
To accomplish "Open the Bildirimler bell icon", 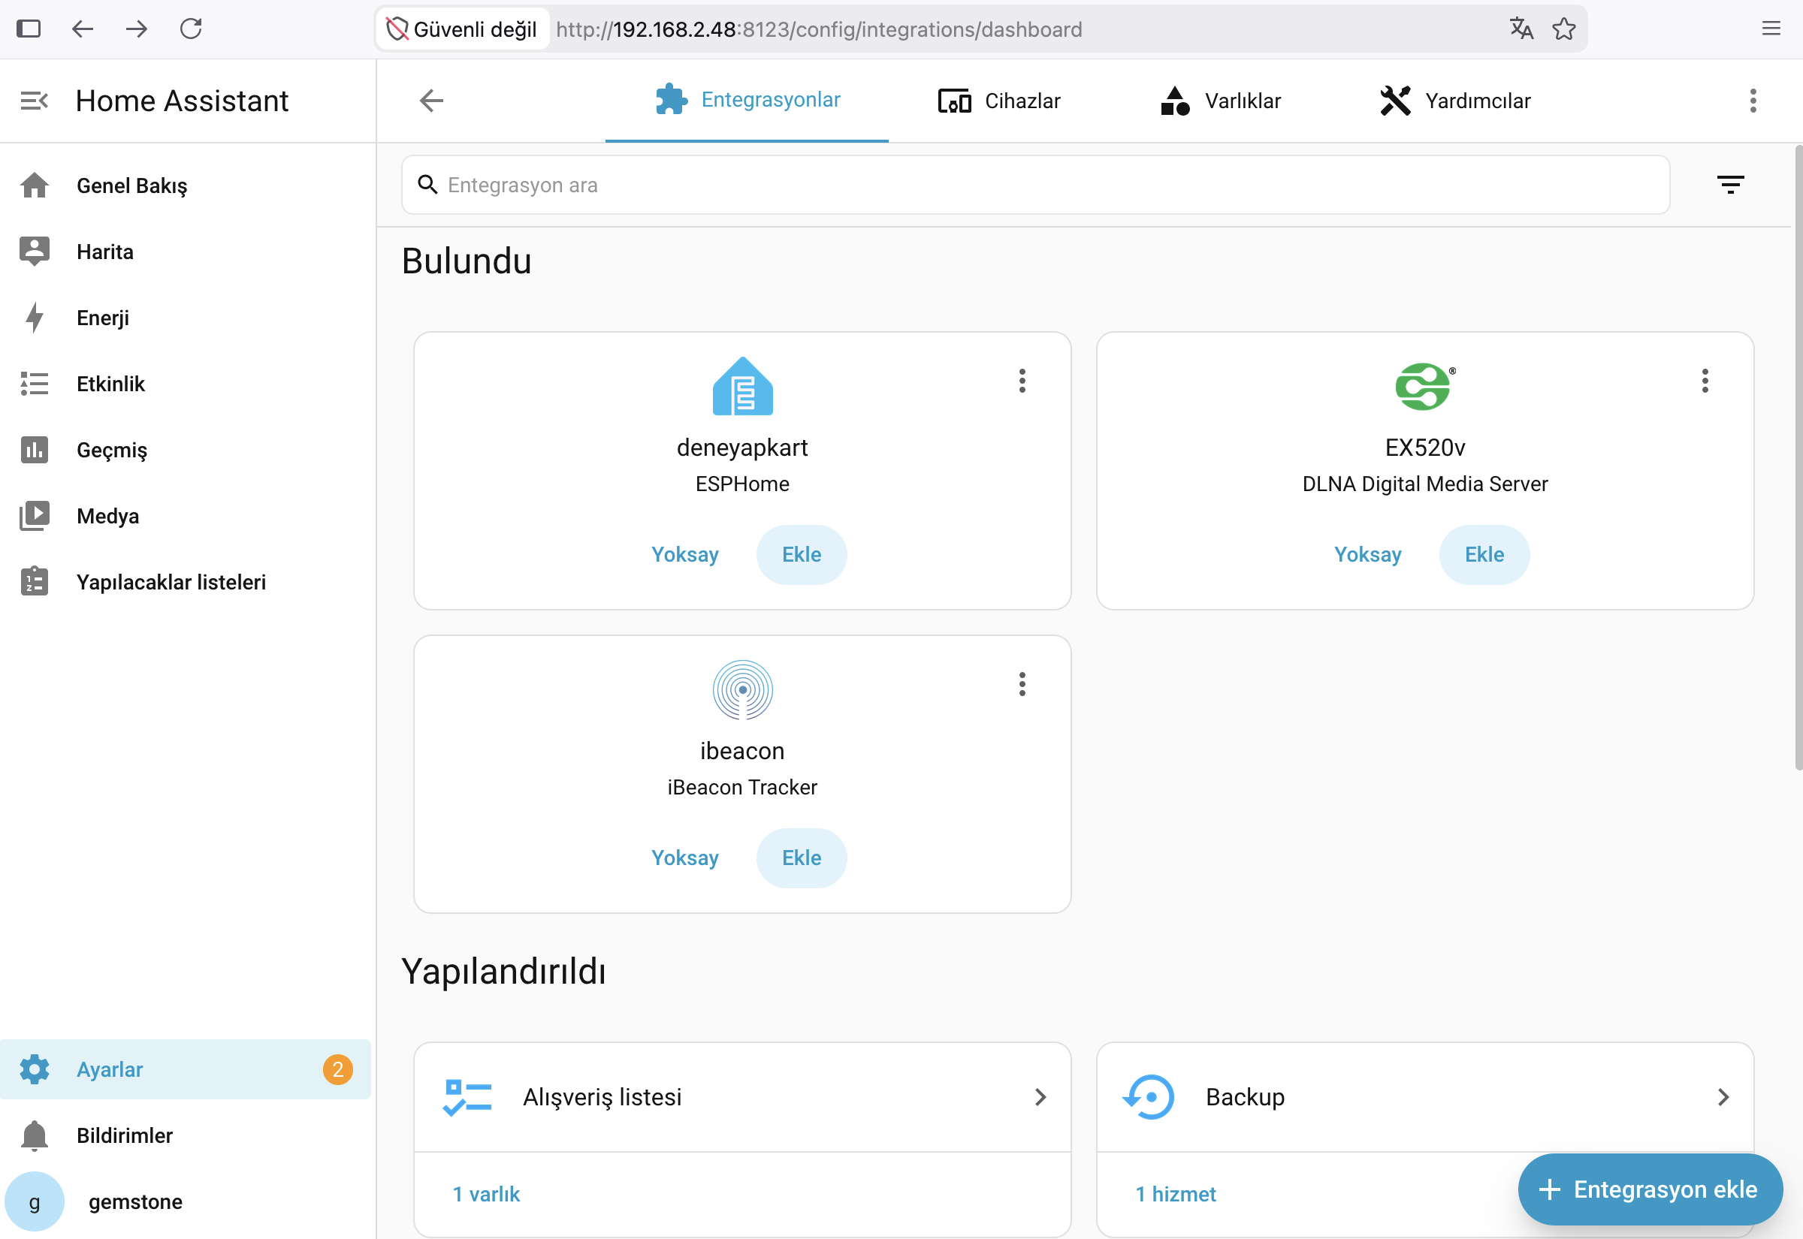I will point(34,1135).
